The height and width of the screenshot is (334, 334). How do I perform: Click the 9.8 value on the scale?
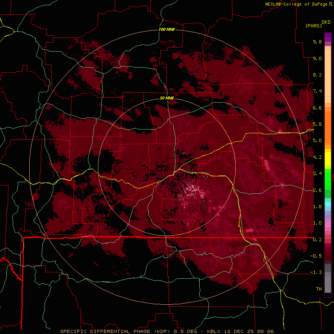click(x=317, y=42)
